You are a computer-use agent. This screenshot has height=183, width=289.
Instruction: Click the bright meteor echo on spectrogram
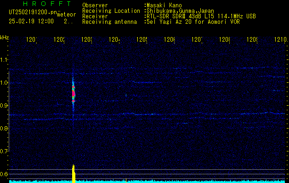73,93
